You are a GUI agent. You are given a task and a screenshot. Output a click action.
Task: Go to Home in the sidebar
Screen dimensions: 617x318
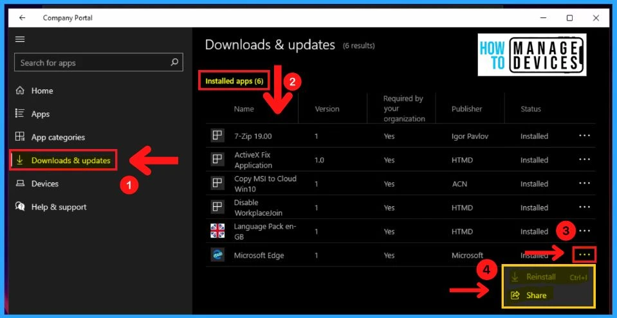42,91
